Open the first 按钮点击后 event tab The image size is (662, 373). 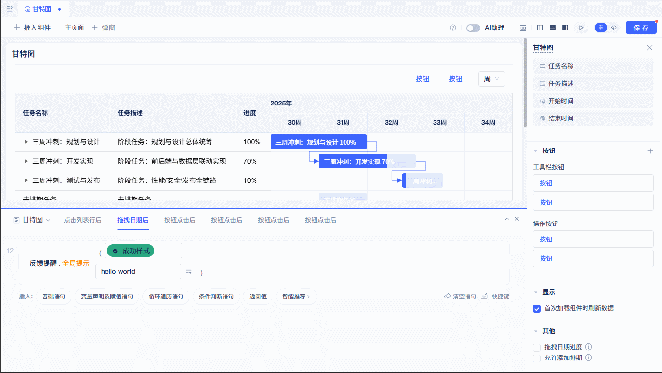point(180,220)
